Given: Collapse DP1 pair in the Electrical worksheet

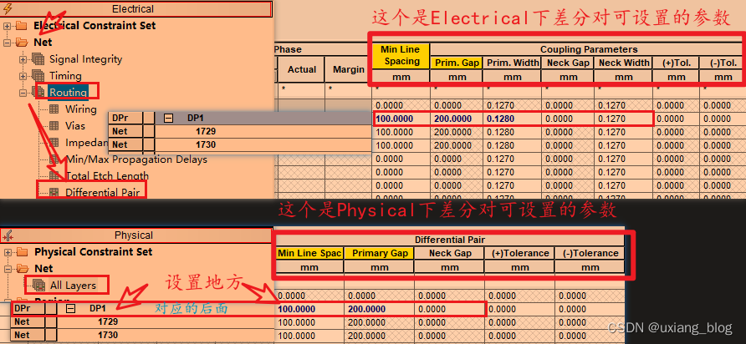Looking at the screenshot, I should tap(168, 119).
